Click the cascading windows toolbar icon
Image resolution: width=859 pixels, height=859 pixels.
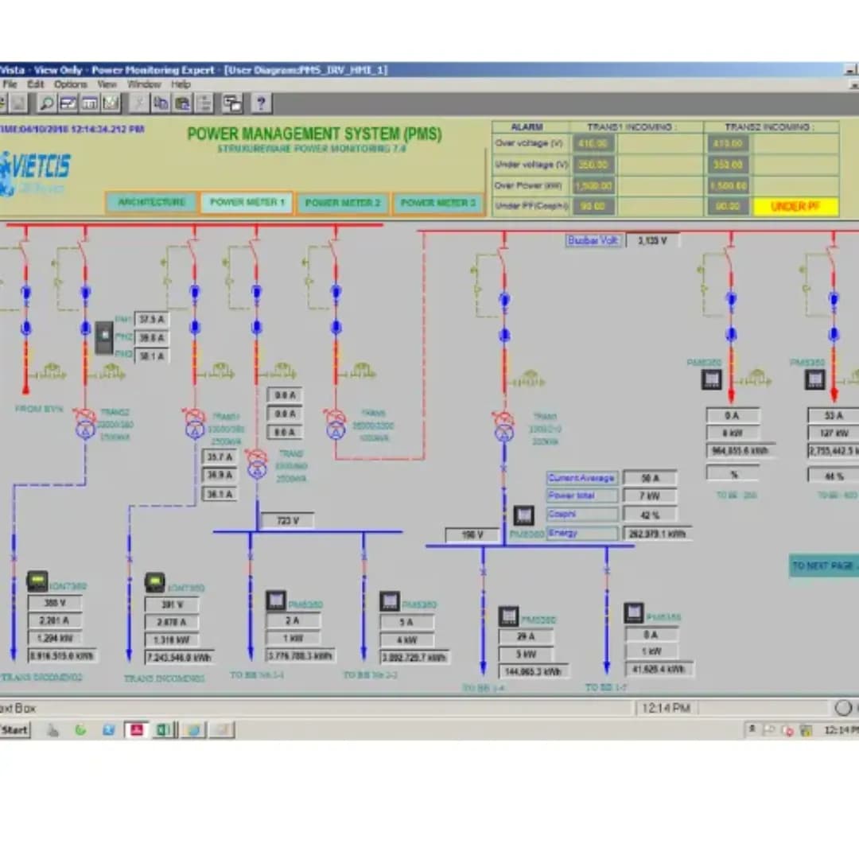[232, 103]
